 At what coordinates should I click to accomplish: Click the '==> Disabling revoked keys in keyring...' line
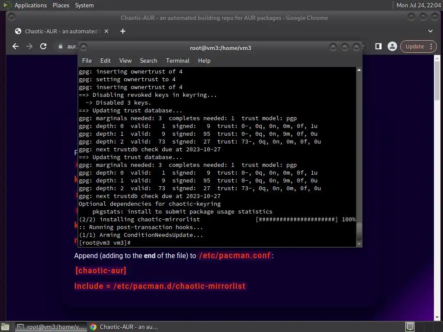(x=148, y=95)
